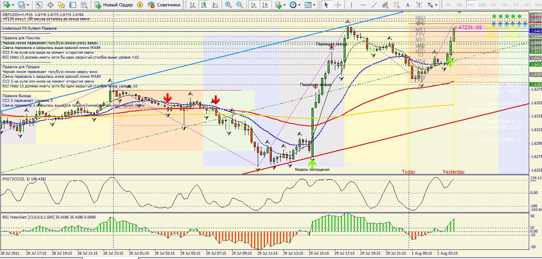Expand the templates dropdown arrow
Screen dimensions: 542x259
(x=314, y=5)
